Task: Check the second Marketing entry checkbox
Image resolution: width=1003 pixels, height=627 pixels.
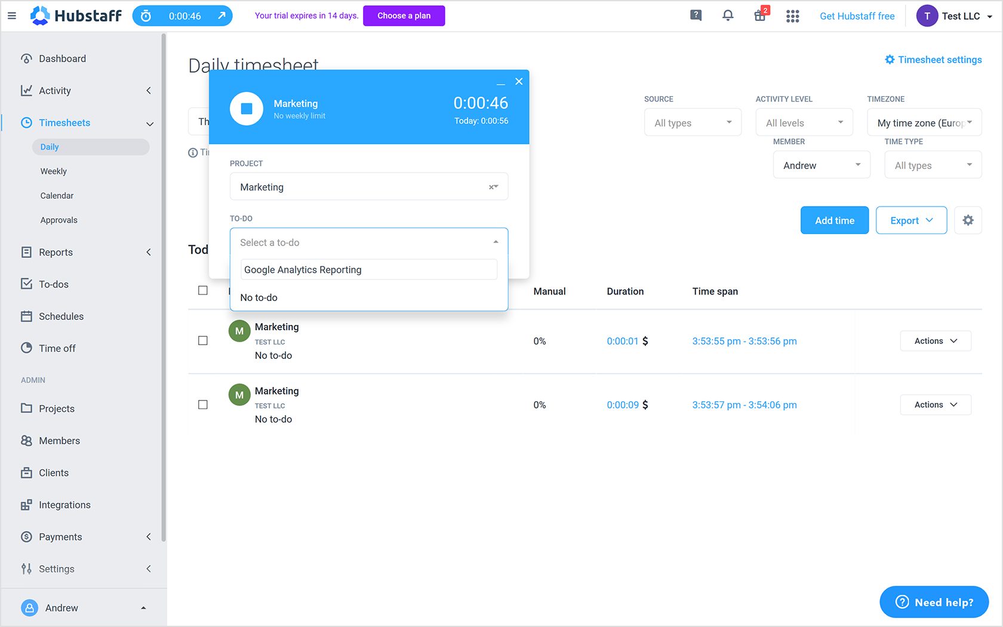Action: point(202,404)
